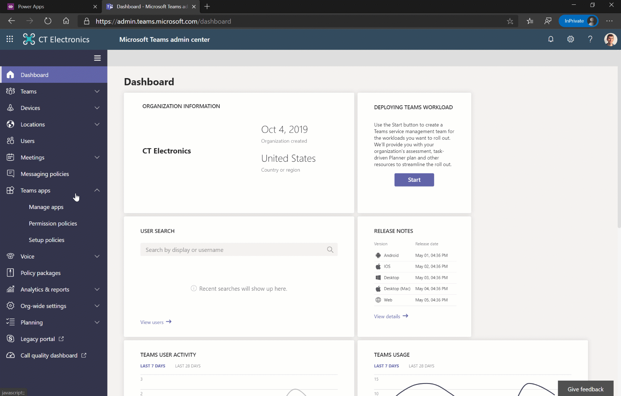Open browser settings and more menu
The width and height of the screenshot is (621, 396).
pos(609,21)
